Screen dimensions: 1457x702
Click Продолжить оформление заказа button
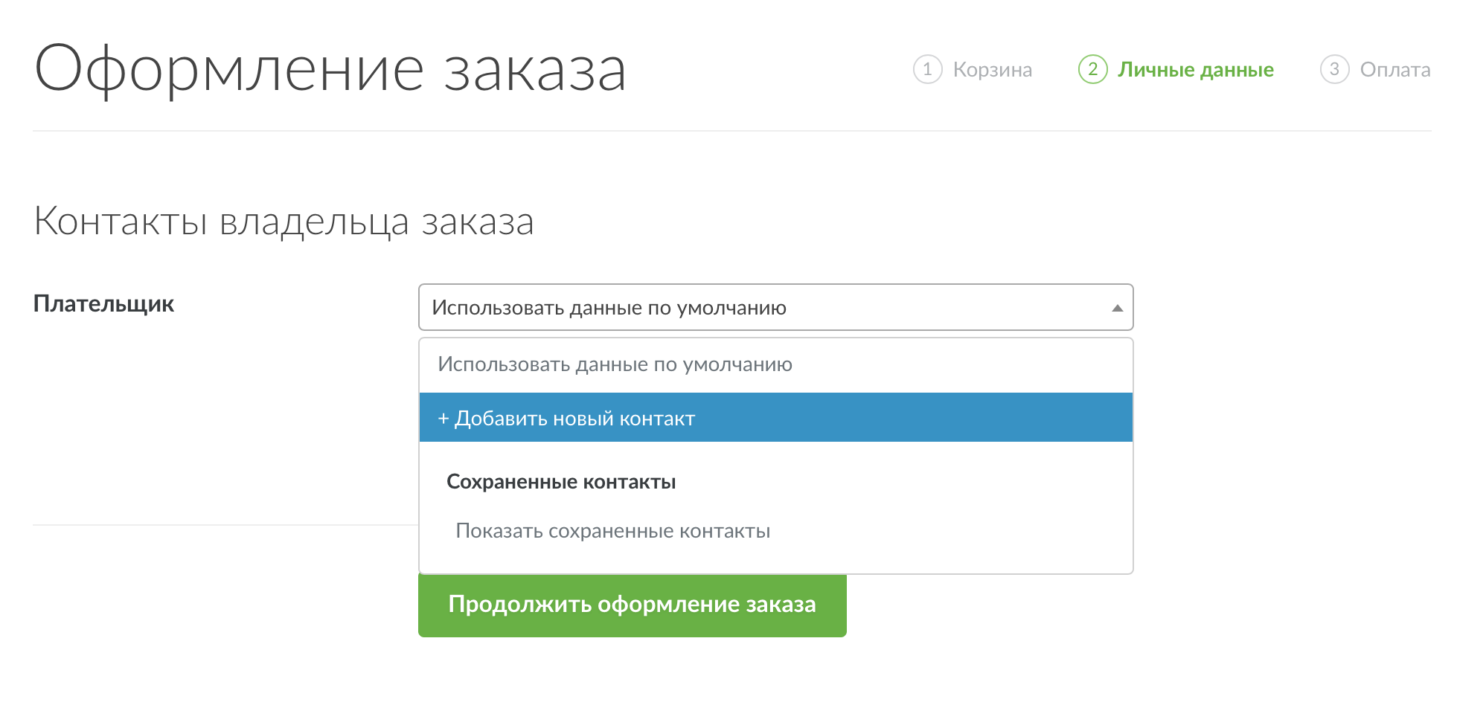point(633,605)
